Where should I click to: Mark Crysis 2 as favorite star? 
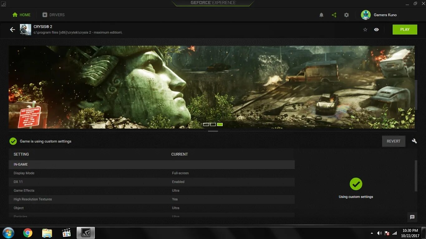pyautogui.click(x=365, y=30)
